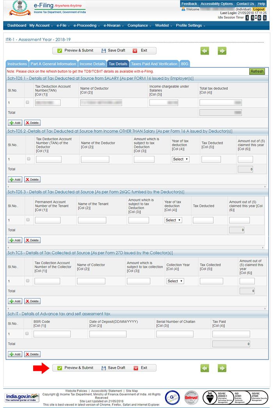Image resolution: width=273 pixels, height=408 pixels.
Task: Refresh the TDS/TCS/IT details
Action: click(257, 71)
